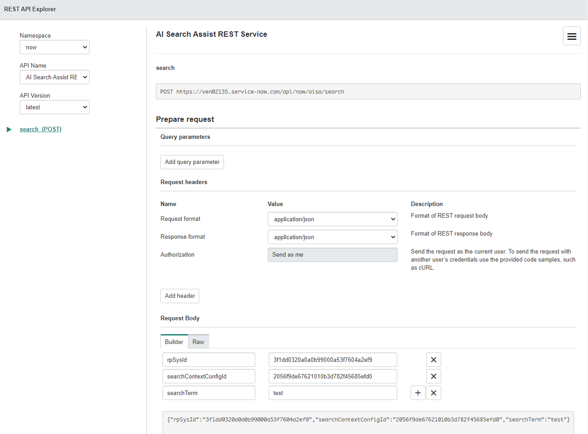Click the Name column header

tap(168, 204)
